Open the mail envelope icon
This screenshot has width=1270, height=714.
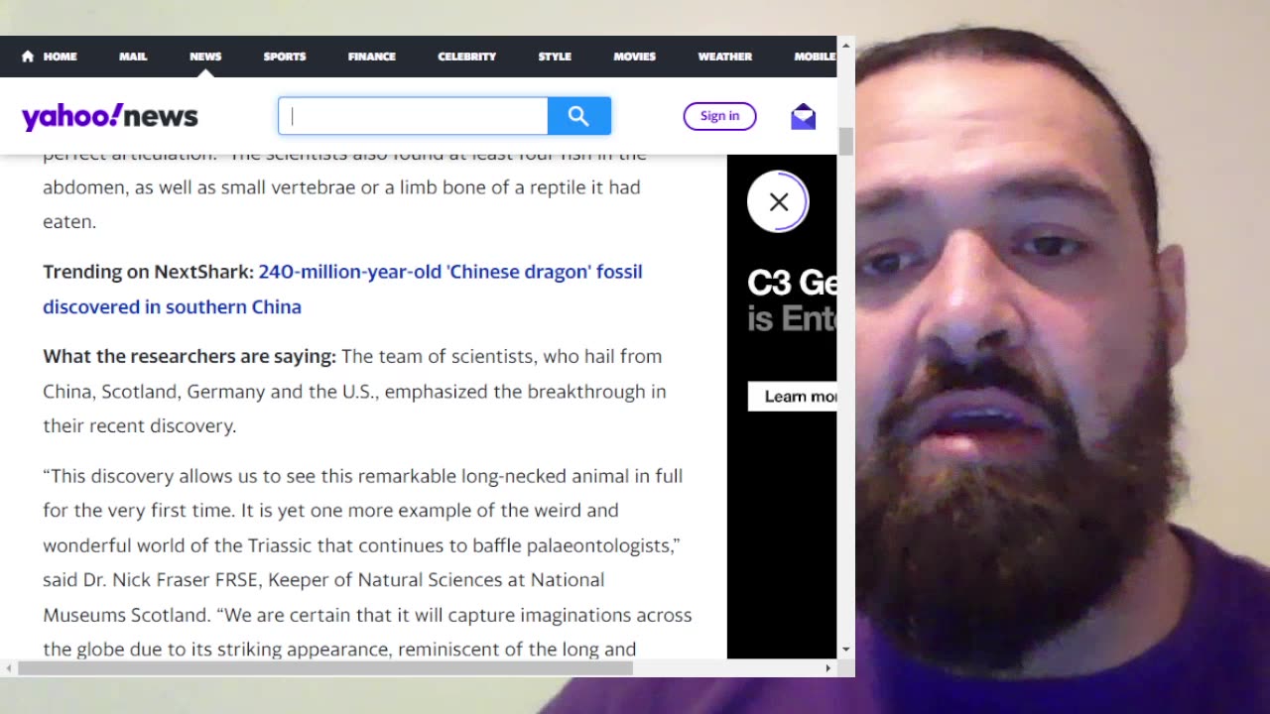803,117
